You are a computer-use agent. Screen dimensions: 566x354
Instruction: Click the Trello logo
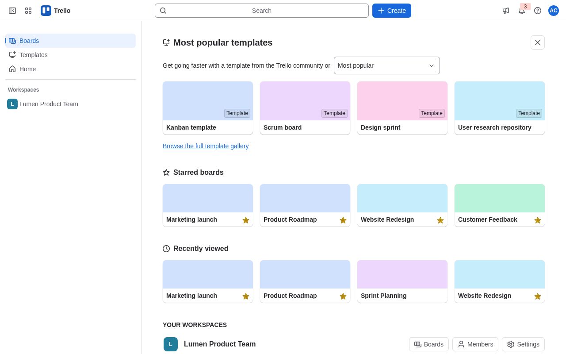tap(56, 11)
